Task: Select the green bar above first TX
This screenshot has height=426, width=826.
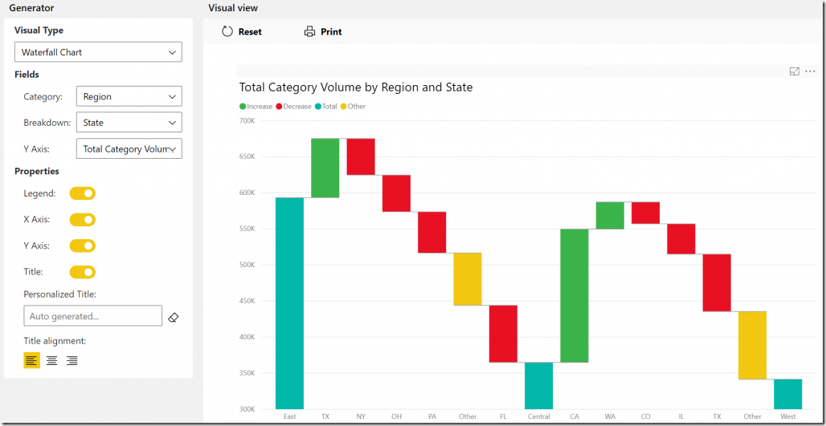Action: 325,168
